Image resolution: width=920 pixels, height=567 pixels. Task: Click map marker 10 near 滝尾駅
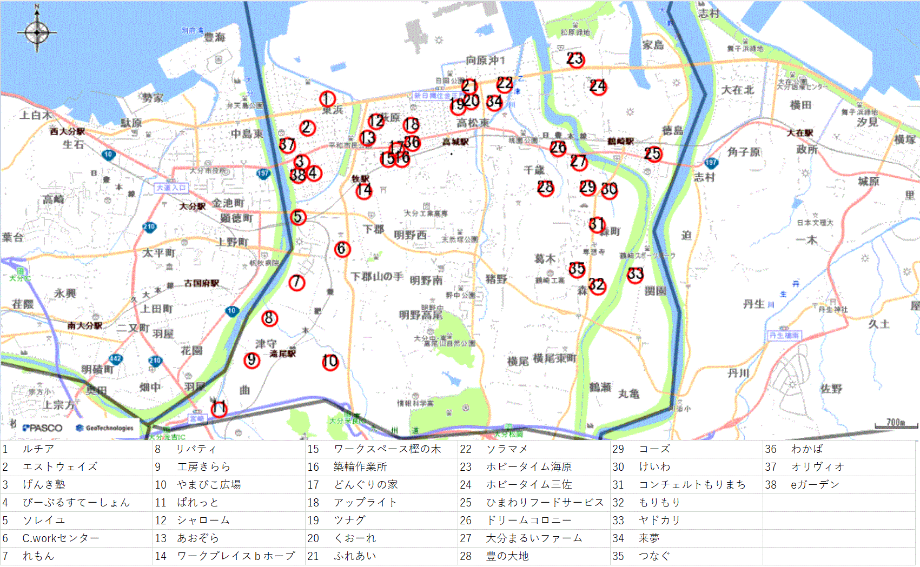click(x=330, y=362)
